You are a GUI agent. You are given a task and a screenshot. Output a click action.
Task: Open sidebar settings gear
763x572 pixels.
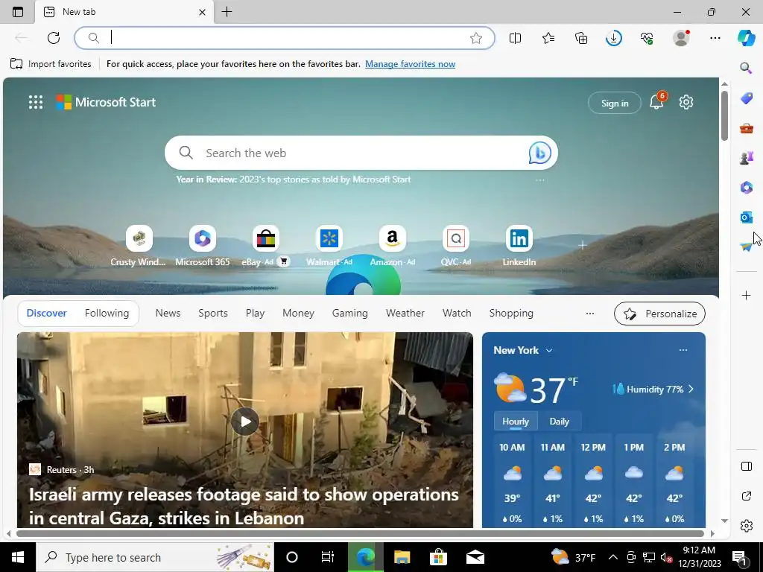[x=747, y=526]
